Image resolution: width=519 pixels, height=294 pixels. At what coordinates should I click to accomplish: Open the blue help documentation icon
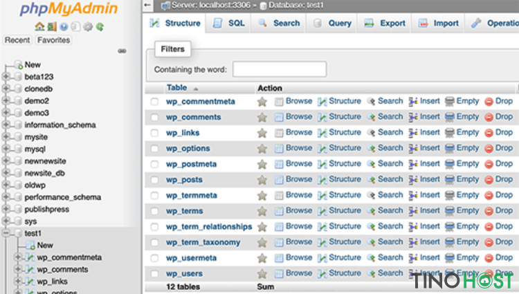tap(64, 26)
